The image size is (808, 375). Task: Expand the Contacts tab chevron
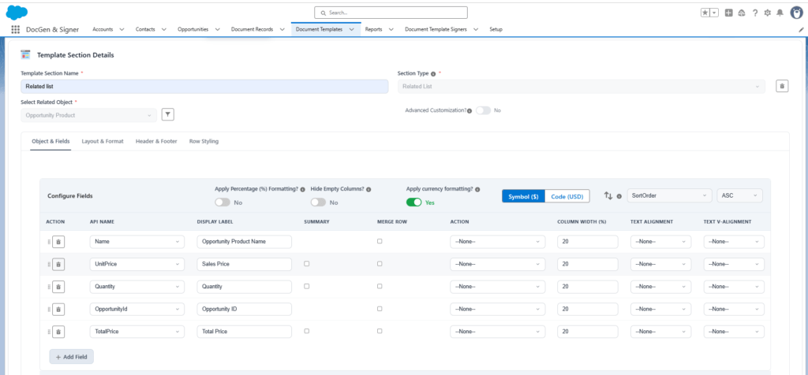pos(164,29)
